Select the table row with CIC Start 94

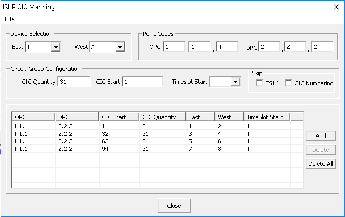point(158,149)
